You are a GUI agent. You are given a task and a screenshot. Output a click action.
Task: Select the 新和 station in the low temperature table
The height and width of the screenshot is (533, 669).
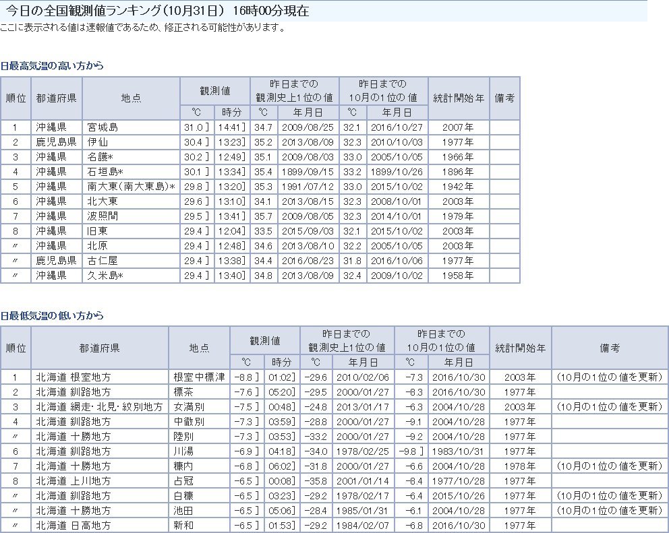[x=183, y=526]
